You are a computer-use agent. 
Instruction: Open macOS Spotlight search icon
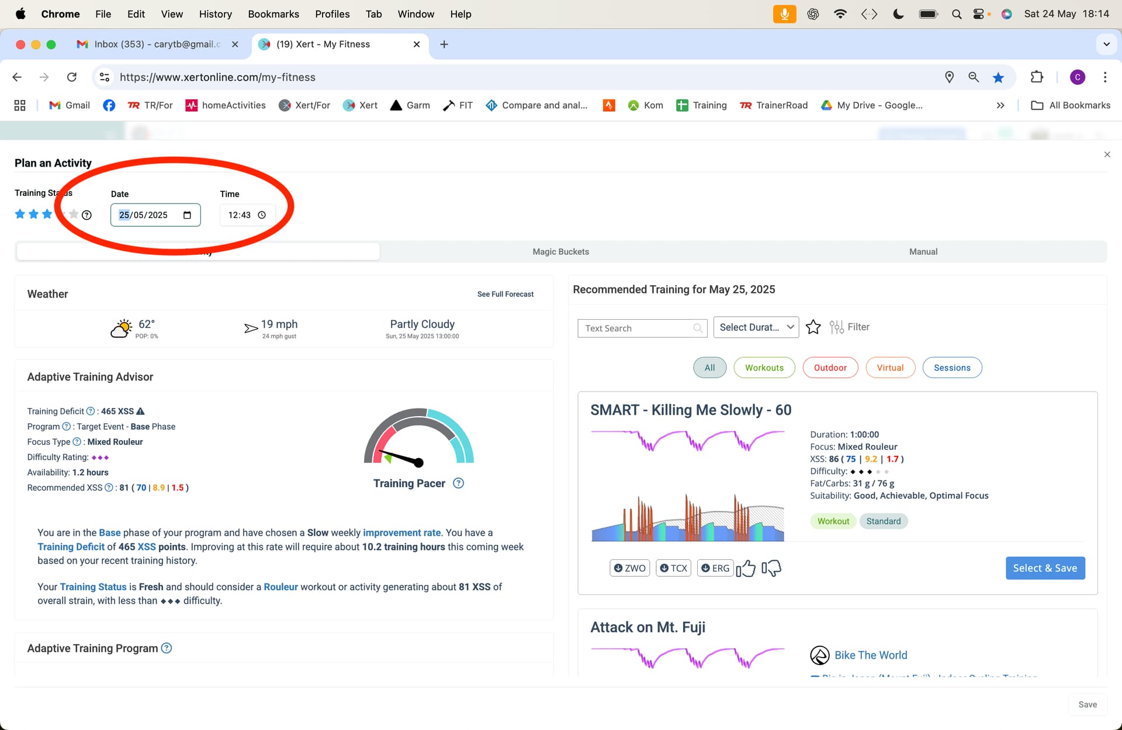(956, 14)
